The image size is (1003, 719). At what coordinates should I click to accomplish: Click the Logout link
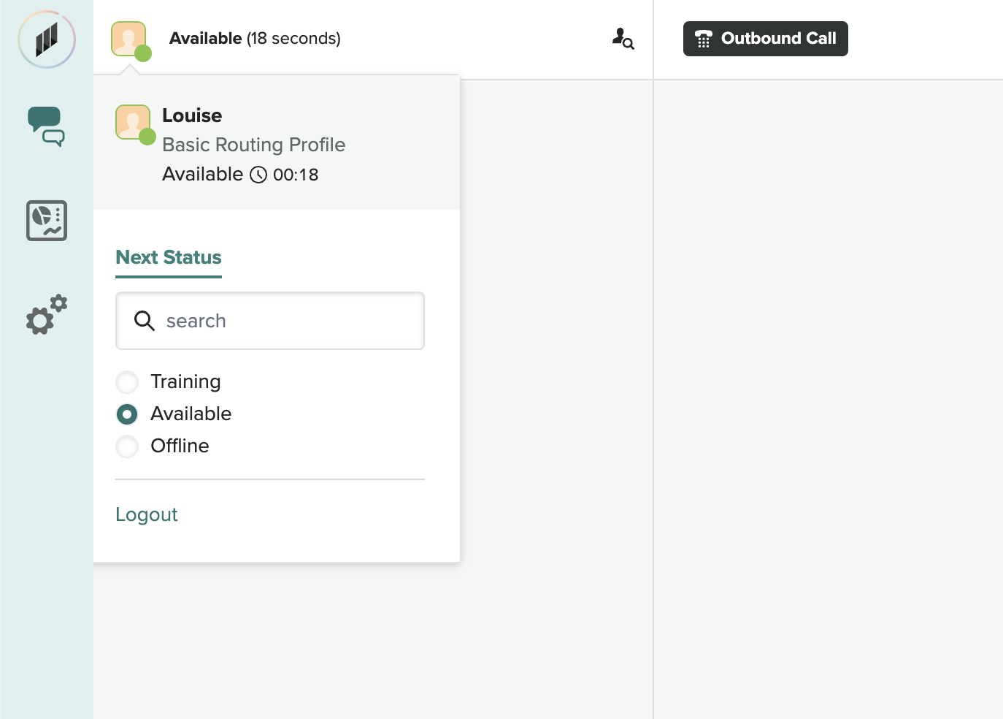[x=147, y=514]
